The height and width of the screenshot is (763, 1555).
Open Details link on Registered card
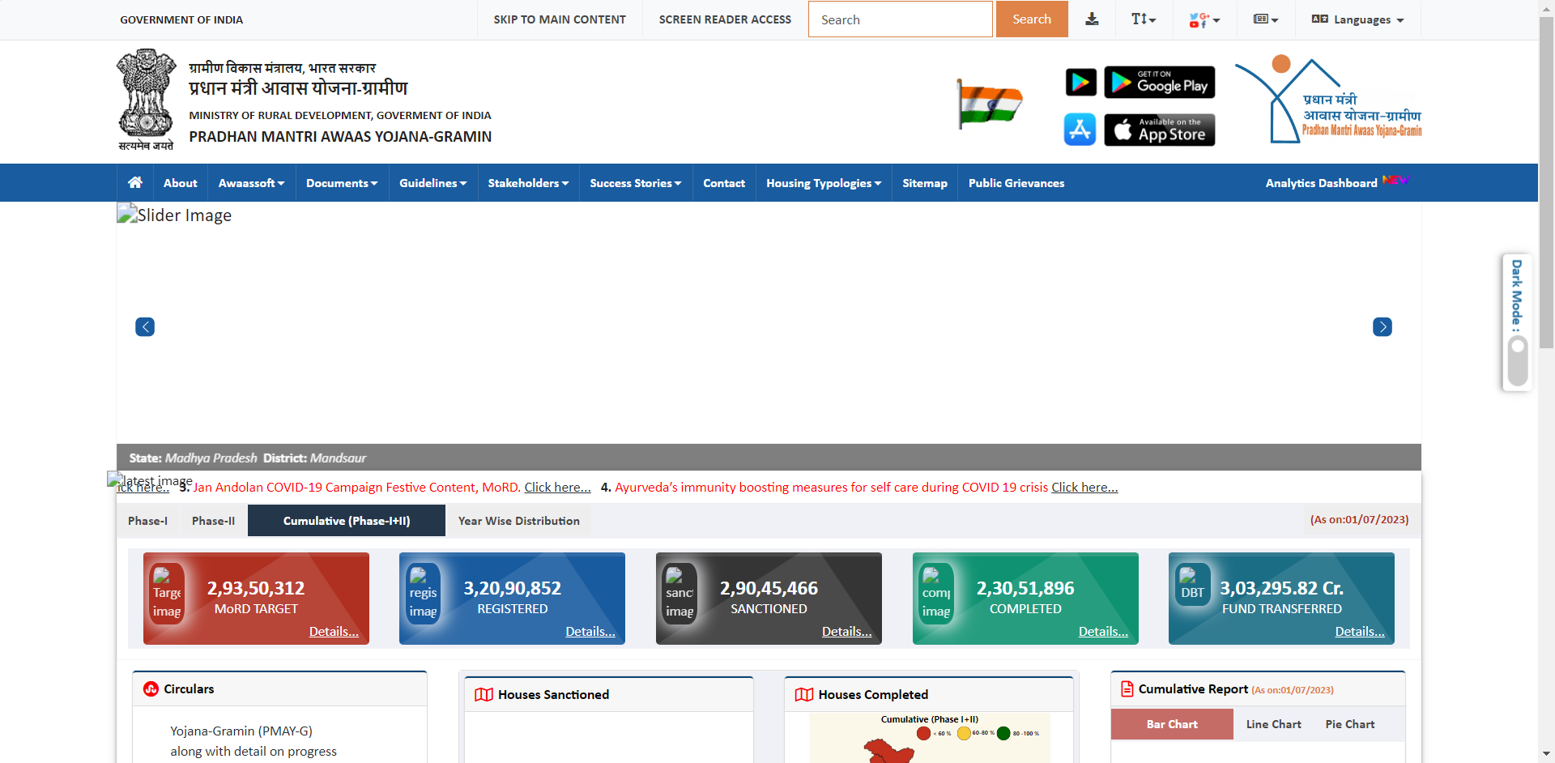coord(590,631)
